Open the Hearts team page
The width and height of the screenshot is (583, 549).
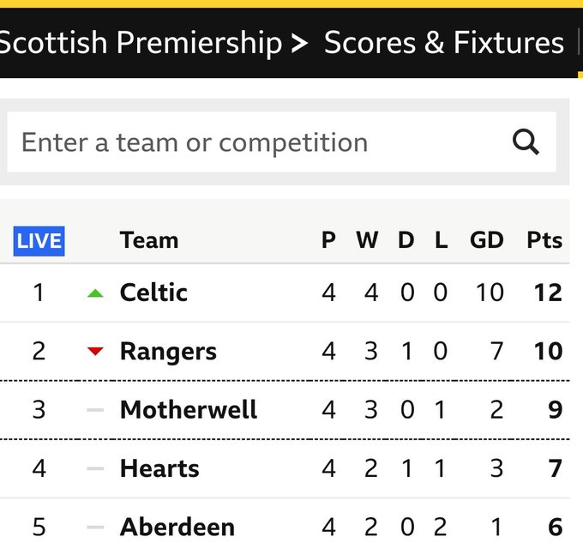pos(159,468)
